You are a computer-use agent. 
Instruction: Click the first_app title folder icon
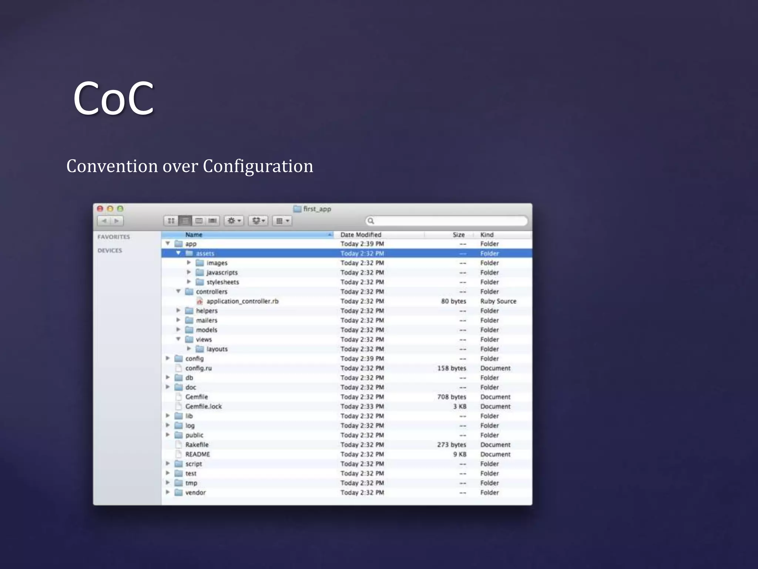point(297,209)
